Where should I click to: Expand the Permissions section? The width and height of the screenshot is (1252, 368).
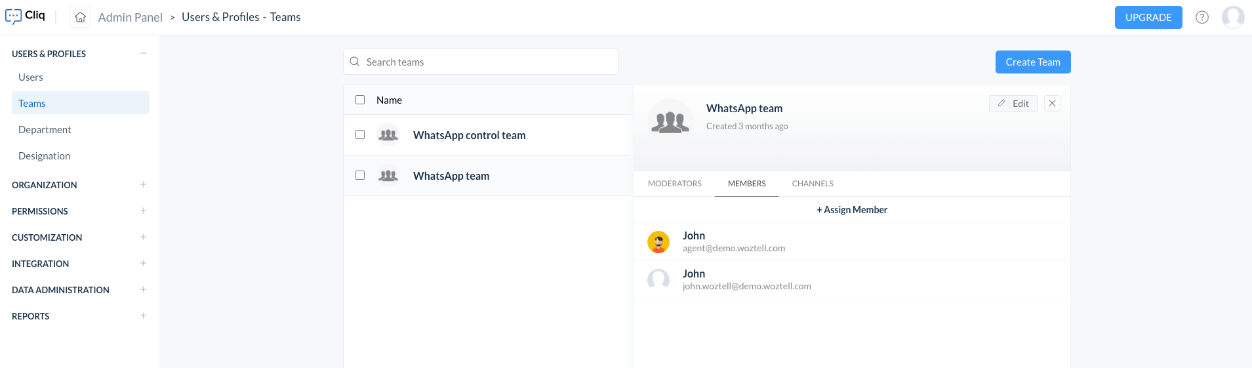(x=143, y=211)
